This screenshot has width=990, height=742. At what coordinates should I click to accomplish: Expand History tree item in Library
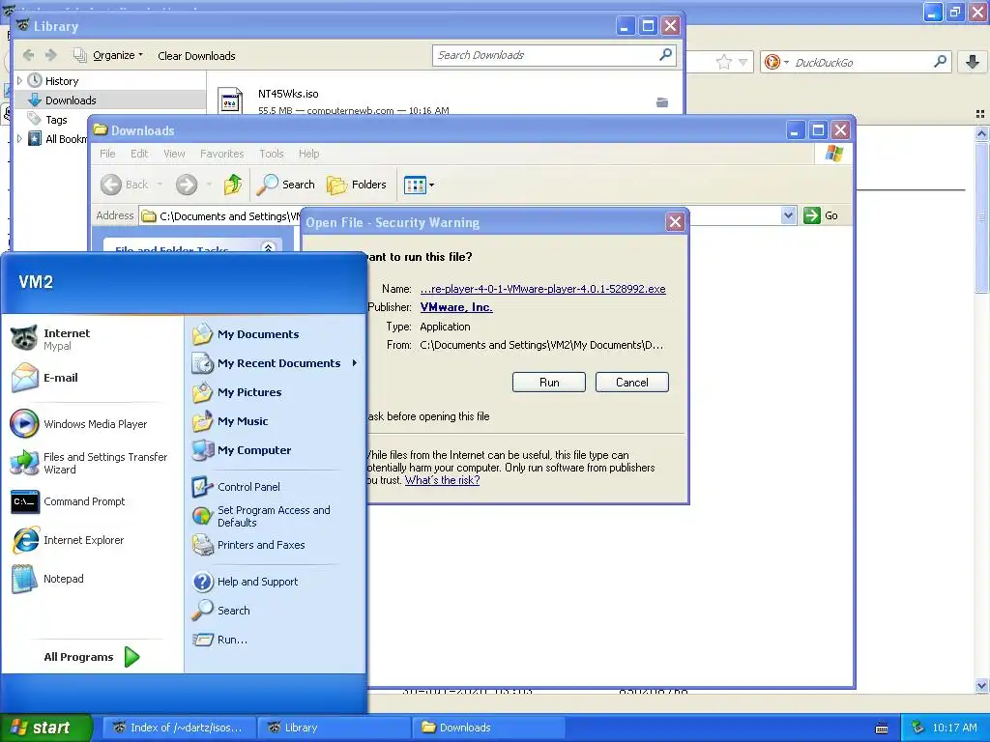click(x=19, y=81)
